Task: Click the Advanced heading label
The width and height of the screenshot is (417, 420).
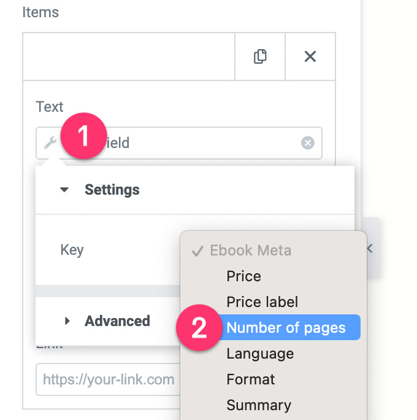Action: (117, 321)
